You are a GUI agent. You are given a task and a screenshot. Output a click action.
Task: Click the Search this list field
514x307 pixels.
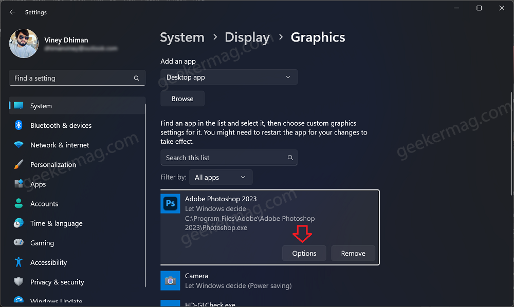coord(229,158)
